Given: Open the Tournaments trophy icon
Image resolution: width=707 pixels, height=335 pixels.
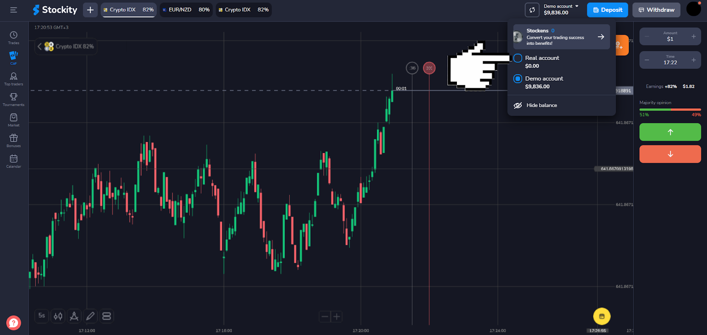Looking at the screenshot, I should tap(14, 99).
